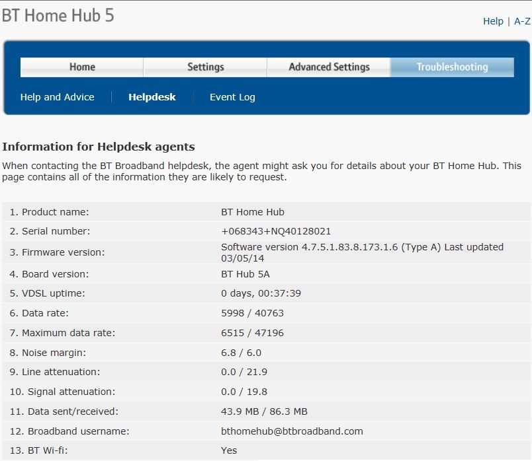Viewport: 532px width, 461px height.
Task: Open the Advanced Settings tab
Action: pyautogui.click(x=329, y=67)
